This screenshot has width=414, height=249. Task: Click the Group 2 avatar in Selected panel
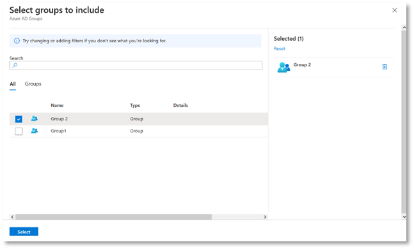click(283, 67)
